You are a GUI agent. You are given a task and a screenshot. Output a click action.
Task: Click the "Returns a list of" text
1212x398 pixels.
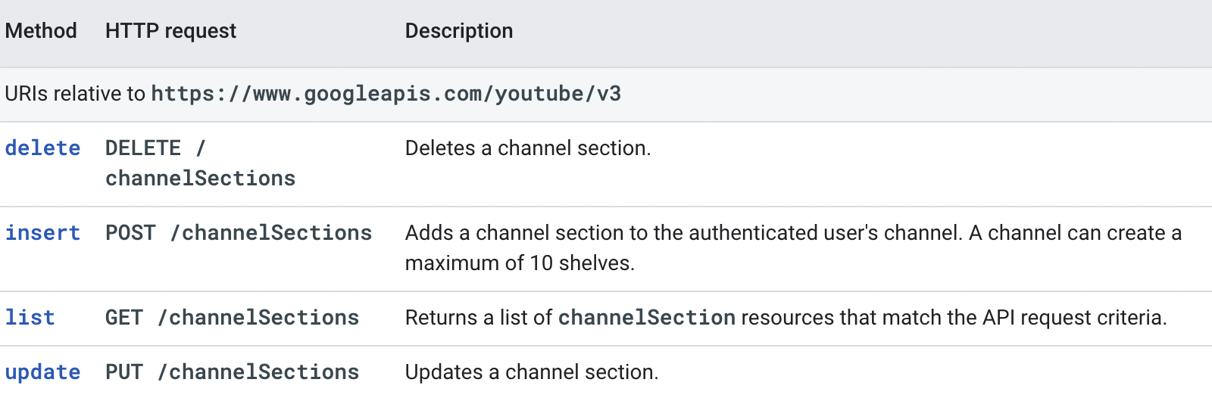point(479,318)
